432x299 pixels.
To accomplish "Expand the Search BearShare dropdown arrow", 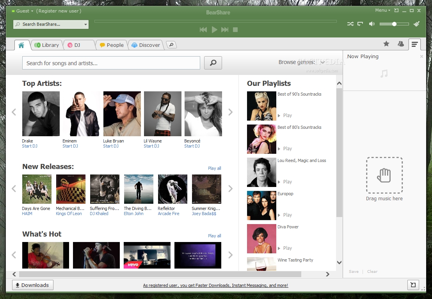I will click(85, 25).
